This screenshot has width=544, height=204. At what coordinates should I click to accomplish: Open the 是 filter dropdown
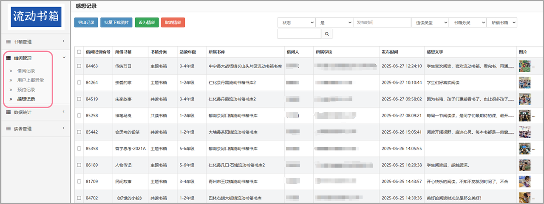[334, 22]
